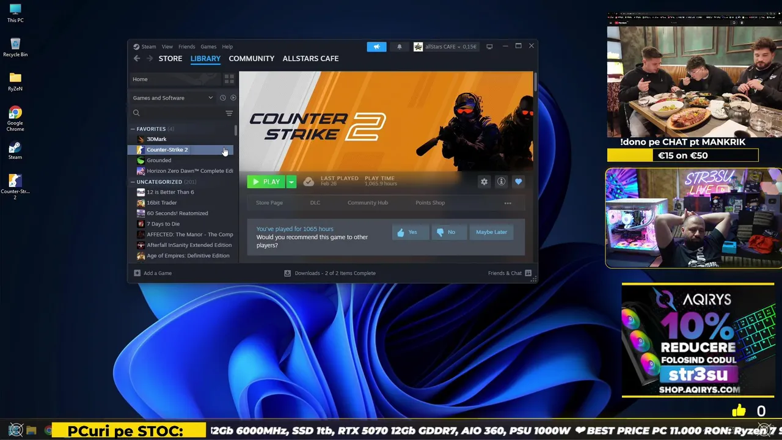Screen dimensions: 782x440
Task: Select 16bit Trader in the library
Action: [x=181, y=203]
